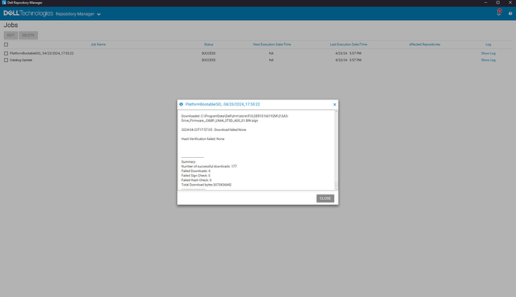Image resolution: width=516 pixels, height=297 pixels.
Task: Click the log dialog vertical scrollbar thumb
Action: (336, 184)
